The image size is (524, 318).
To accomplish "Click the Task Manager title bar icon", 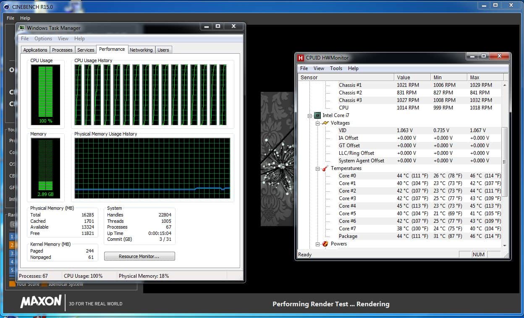I will click(22, 28).
